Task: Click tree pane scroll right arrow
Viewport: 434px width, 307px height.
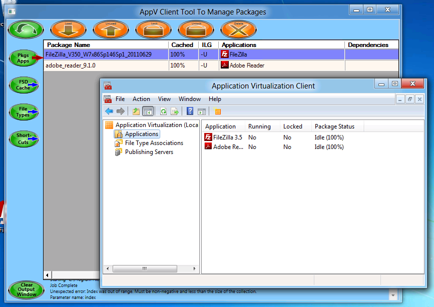Action: (x=195, y=268)
